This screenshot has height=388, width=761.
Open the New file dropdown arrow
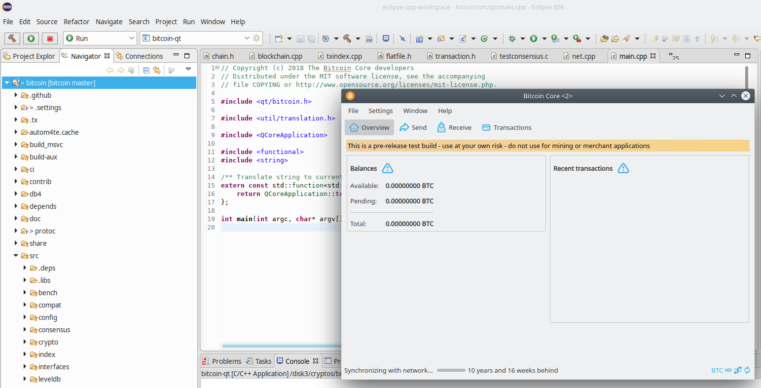[x=290, y=38]
